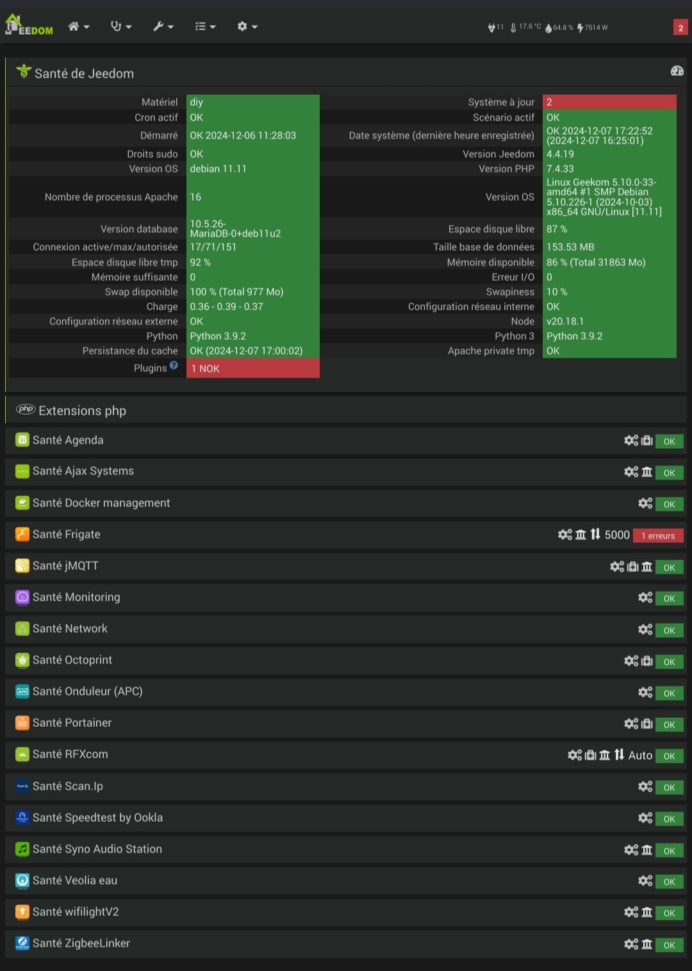The image size is (692, 971).
Task: Click the bank icon on Santé Ajax Systems row
Action: (x=647, y=472)
